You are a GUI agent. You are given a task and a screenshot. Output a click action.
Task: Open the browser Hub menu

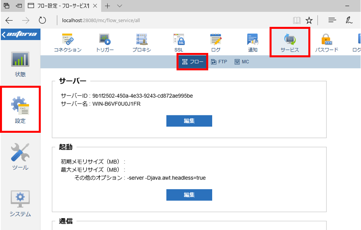tap(332, 21)
